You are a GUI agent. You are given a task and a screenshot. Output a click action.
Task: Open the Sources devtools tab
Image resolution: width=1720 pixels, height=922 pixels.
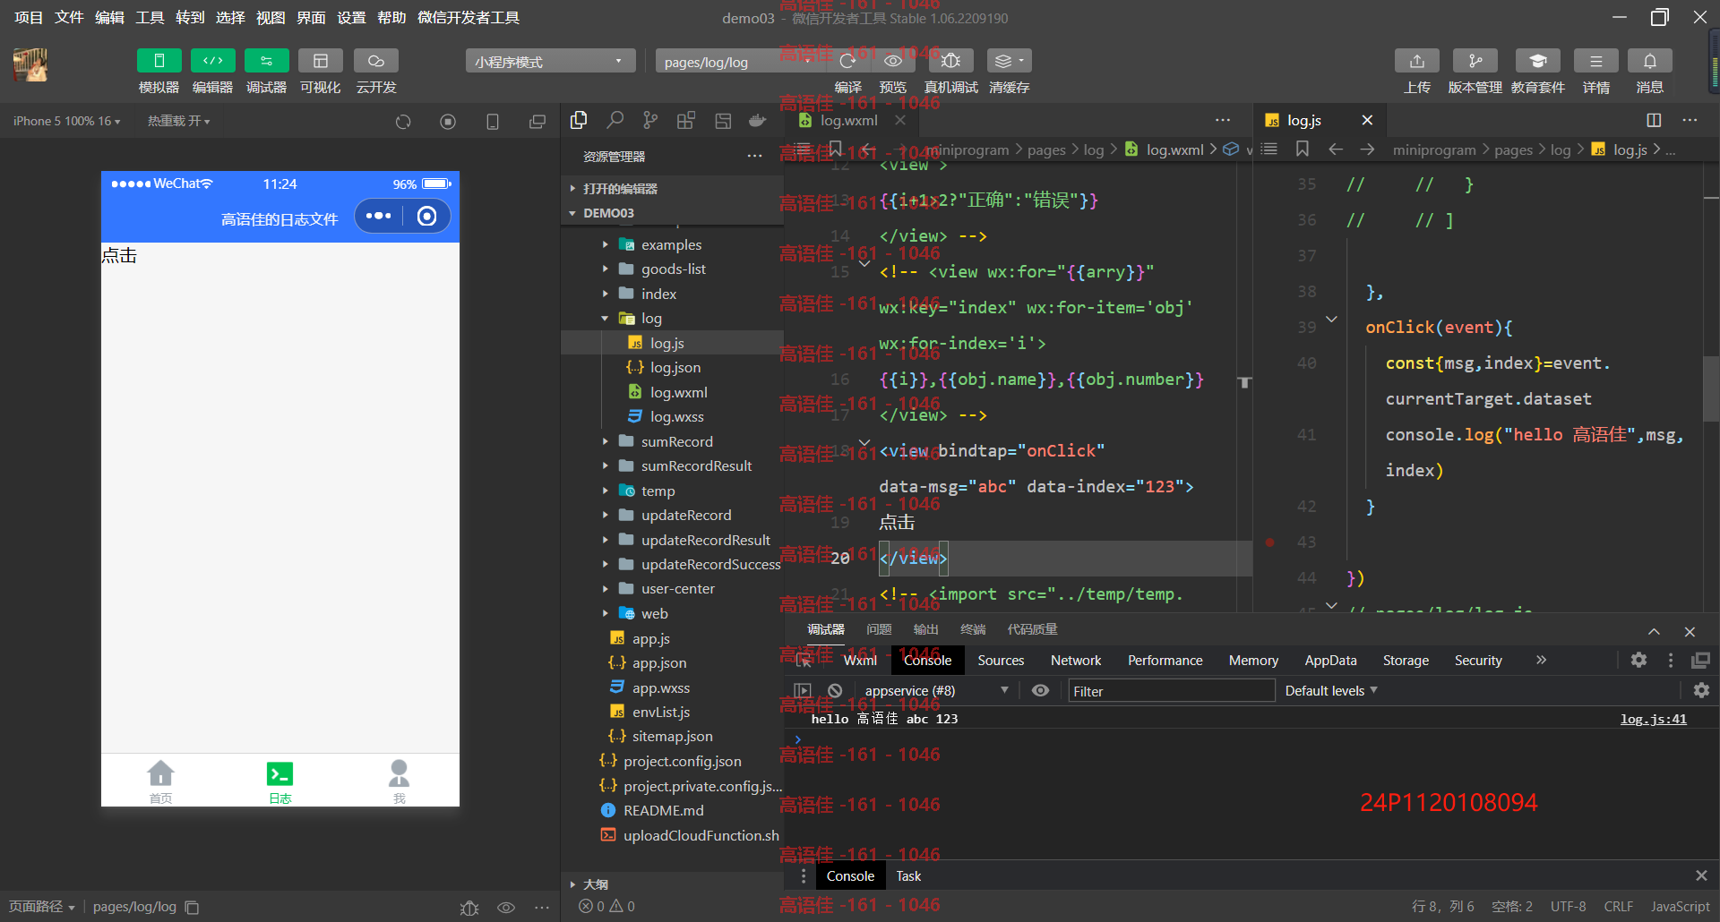[x=1001, y=661]
